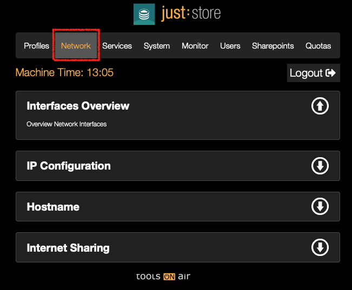Click the tools on air footer logo
352x290 pixels.
[163, 276]
